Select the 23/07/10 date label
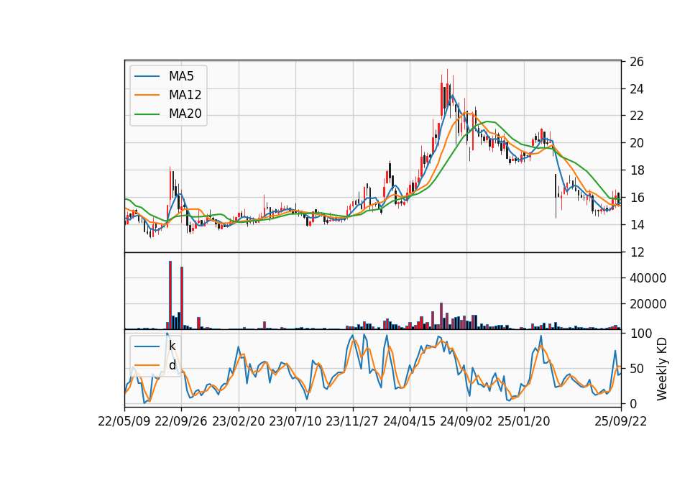 295,421
